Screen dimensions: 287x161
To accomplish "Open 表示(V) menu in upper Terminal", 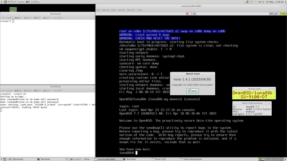I will pyautogui.click(x=28, y=18).
